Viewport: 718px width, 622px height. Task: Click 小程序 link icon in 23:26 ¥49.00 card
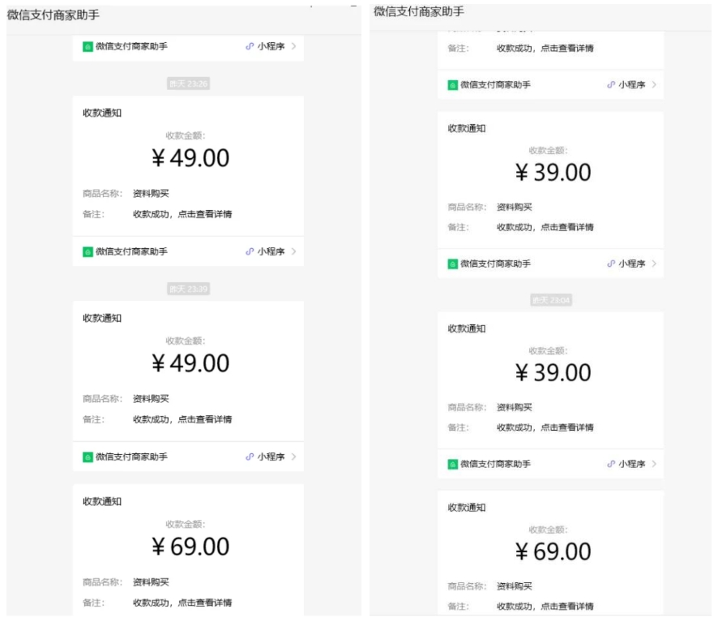(250, 252)
